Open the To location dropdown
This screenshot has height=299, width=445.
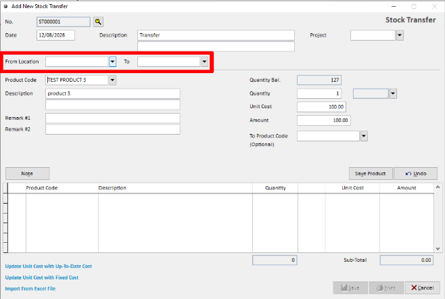pos(204,62)
